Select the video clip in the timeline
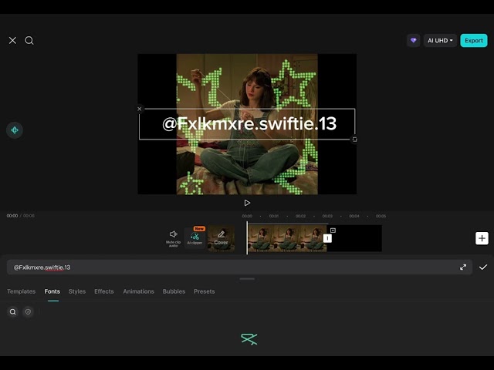 coord(287,238)
